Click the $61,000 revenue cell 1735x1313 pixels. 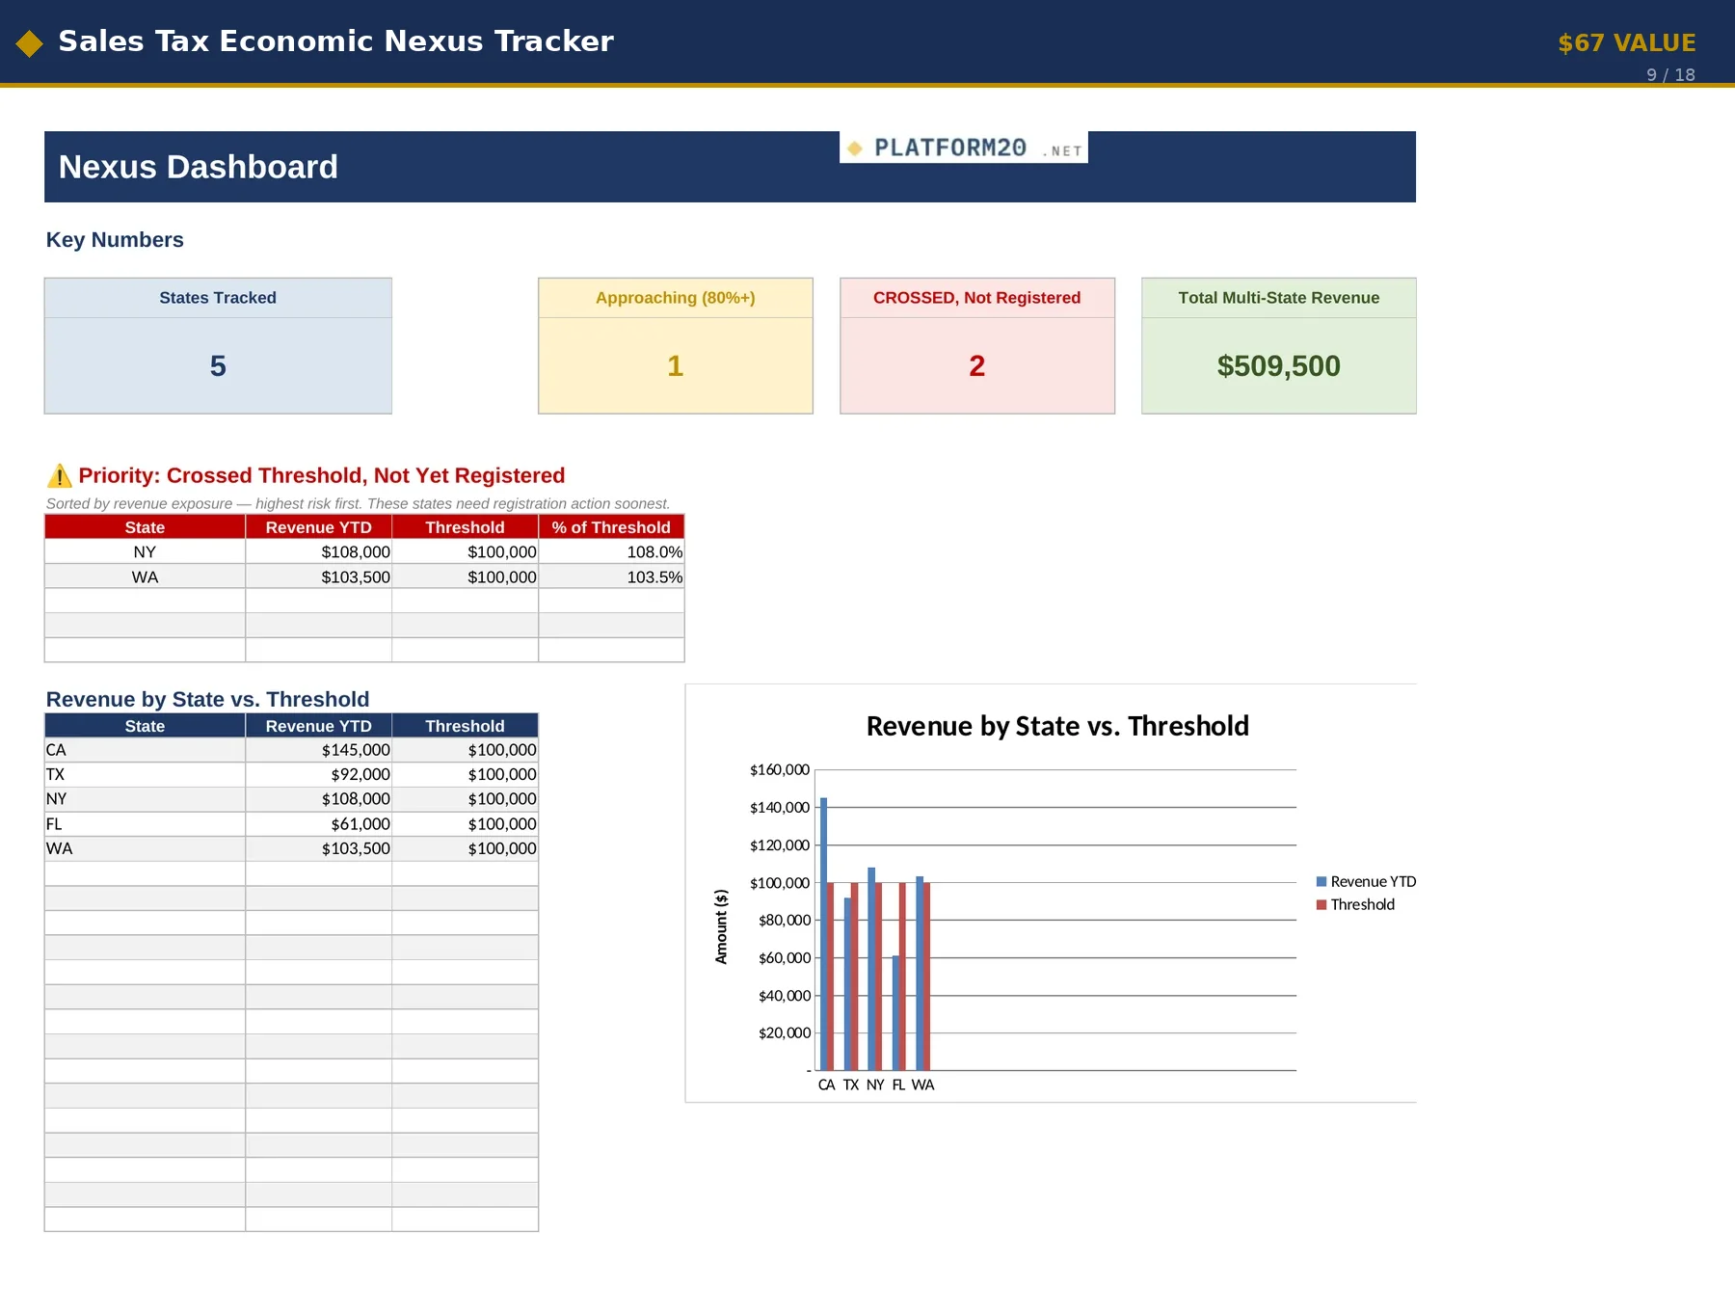pos(319,824)
